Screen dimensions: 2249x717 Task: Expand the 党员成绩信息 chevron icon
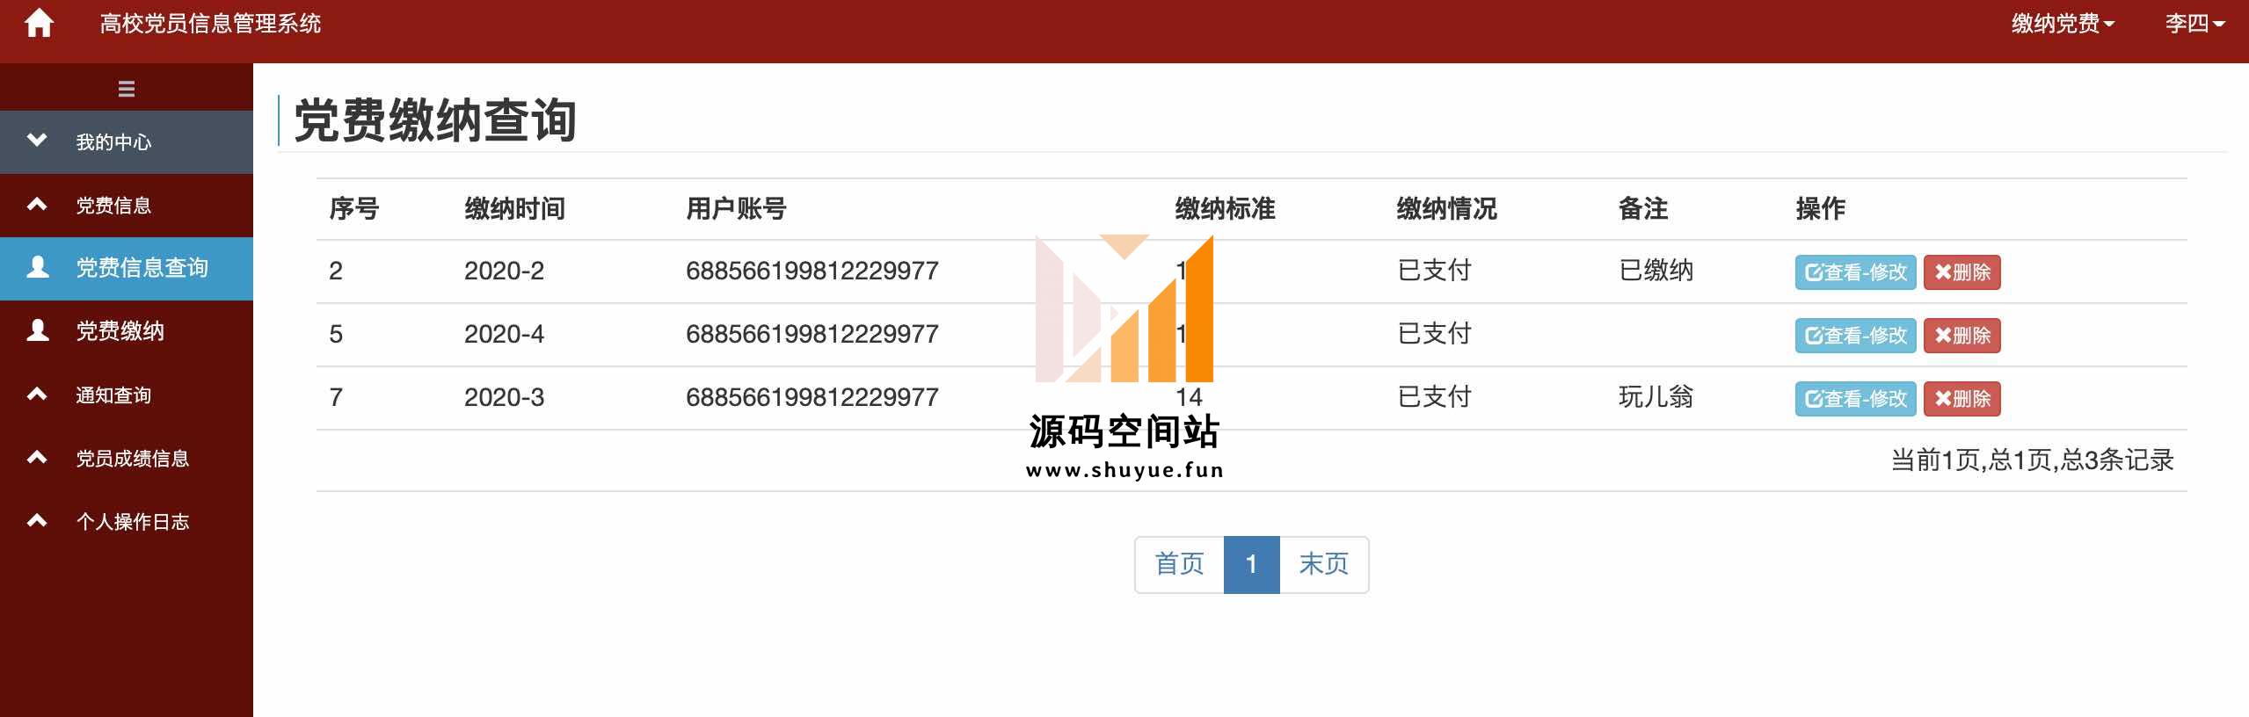tap(37, 457)
